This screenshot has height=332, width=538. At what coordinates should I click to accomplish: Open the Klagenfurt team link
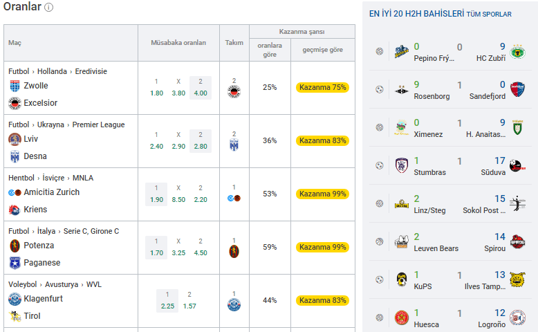pos(44,299)
